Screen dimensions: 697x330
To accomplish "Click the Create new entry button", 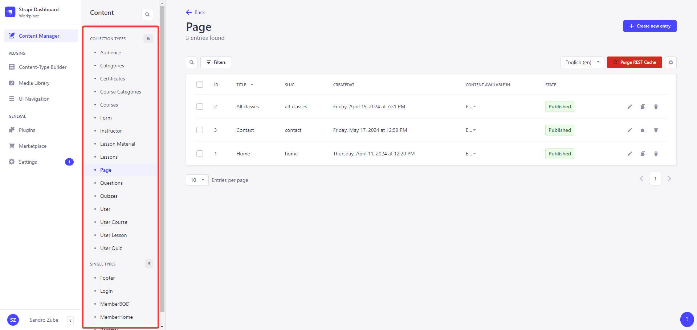I will tap(649, 26).
